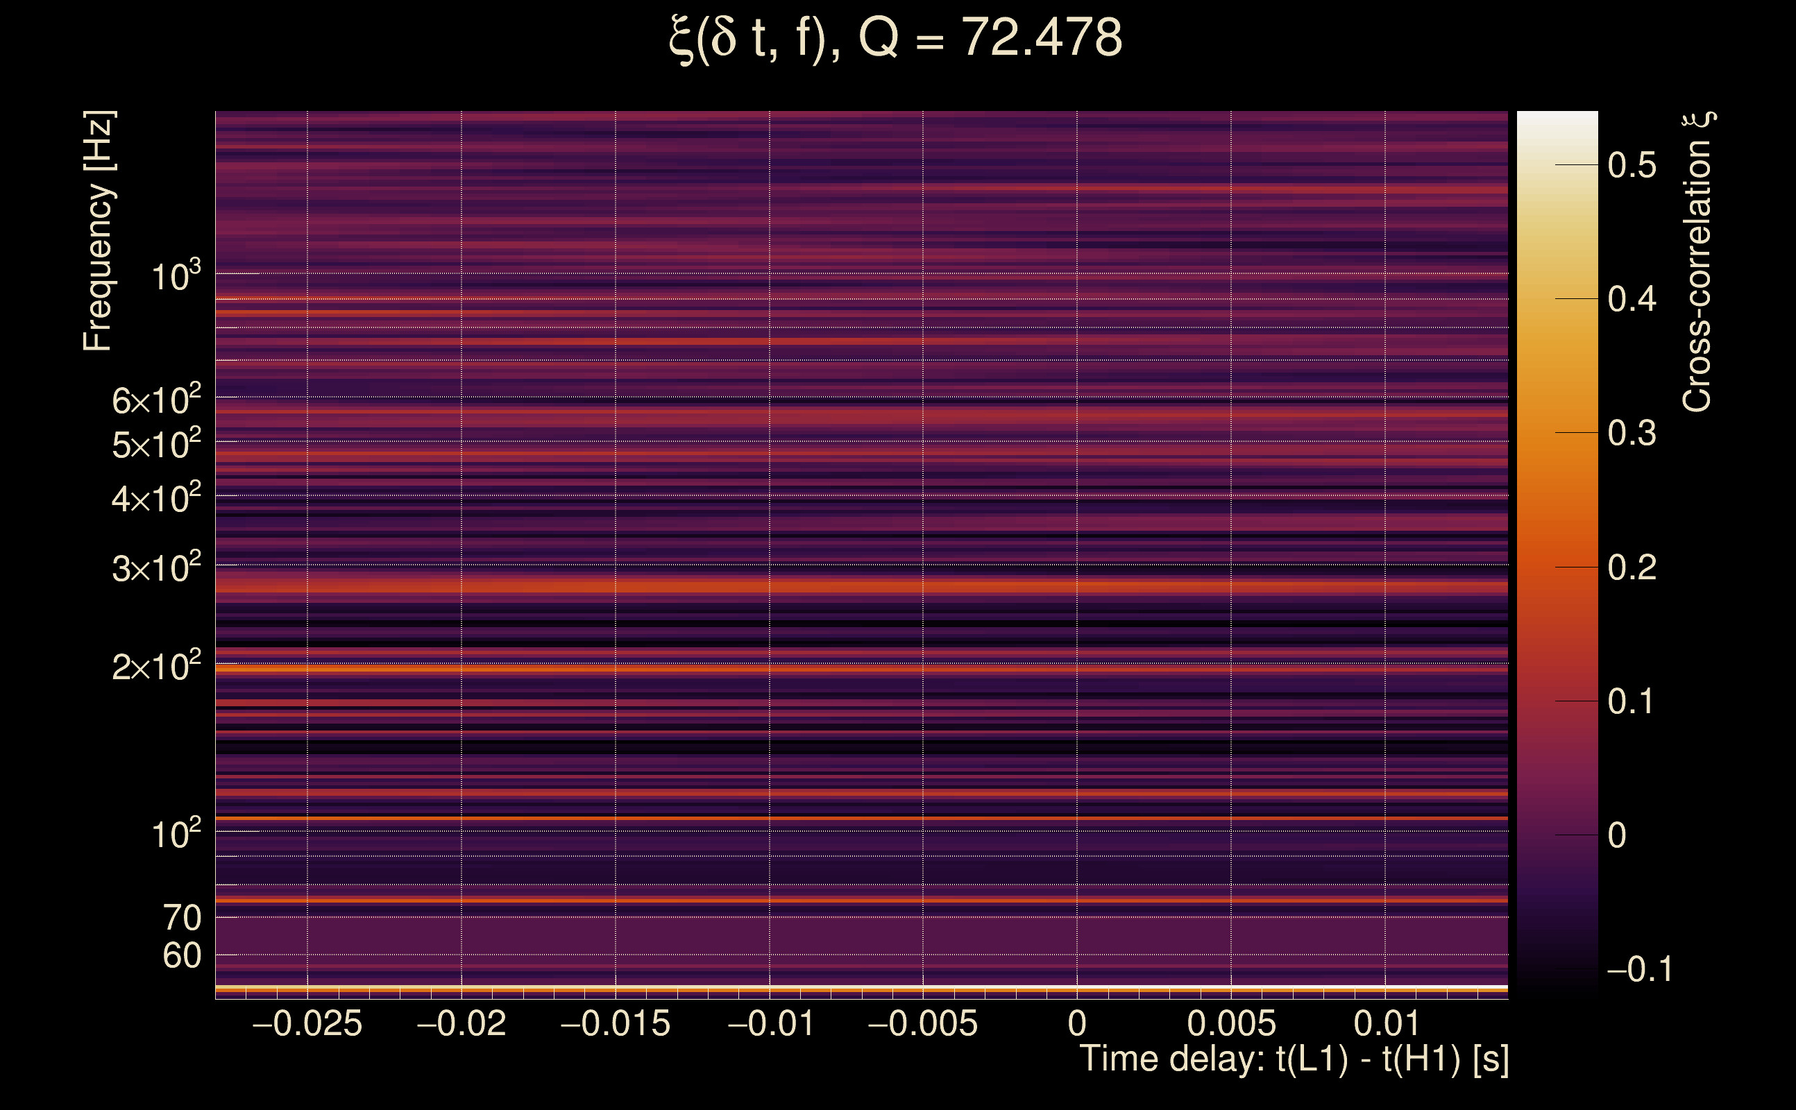Click the 0 tick label on the colorbar

(x=1617, y=835)
